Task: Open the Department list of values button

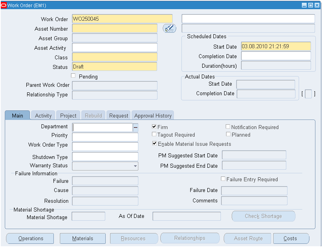Action: 136,127
